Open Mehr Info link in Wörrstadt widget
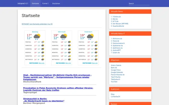Image resolution: width=169 pixels, height=105 pixels. pyautogui.click(x=68, y=63)
